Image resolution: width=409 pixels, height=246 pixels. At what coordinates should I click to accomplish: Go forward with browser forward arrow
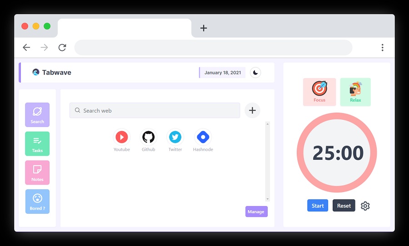45,47
